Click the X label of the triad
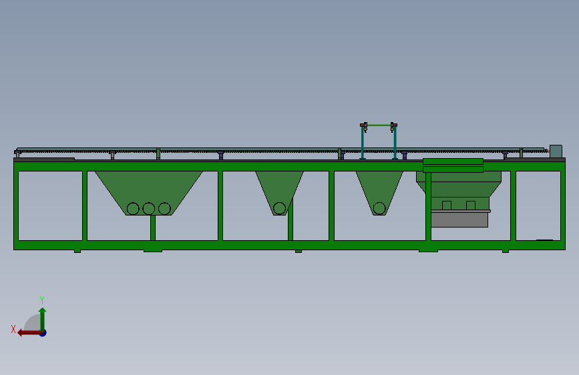 coord(13,329)
